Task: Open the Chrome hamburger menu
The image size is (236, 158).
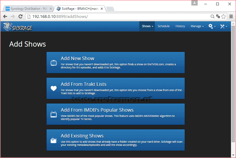Action: (231, 17)
